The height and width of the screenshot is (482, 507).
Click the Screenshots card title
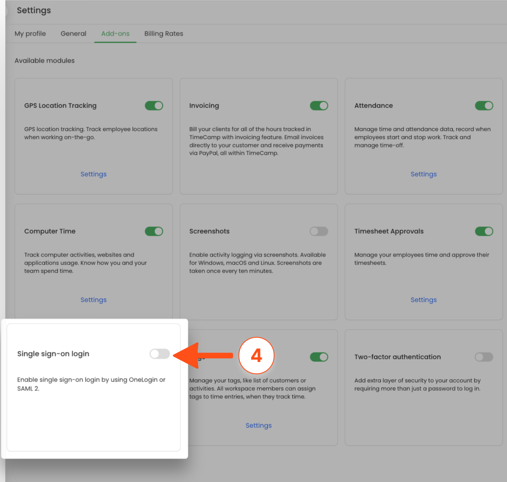[209, 231]
